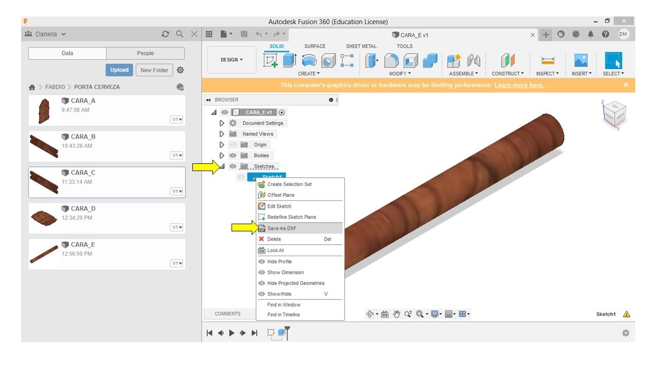Open the CARA_A design thumbnail
This screenshot has width=660, height=371.
click(x=44, y=110)
